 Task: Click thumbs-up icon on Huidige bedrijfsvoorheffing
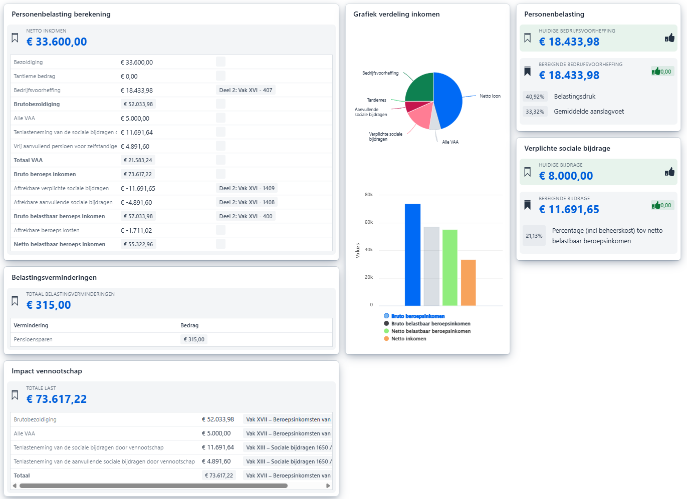click(x=669, y=38)
